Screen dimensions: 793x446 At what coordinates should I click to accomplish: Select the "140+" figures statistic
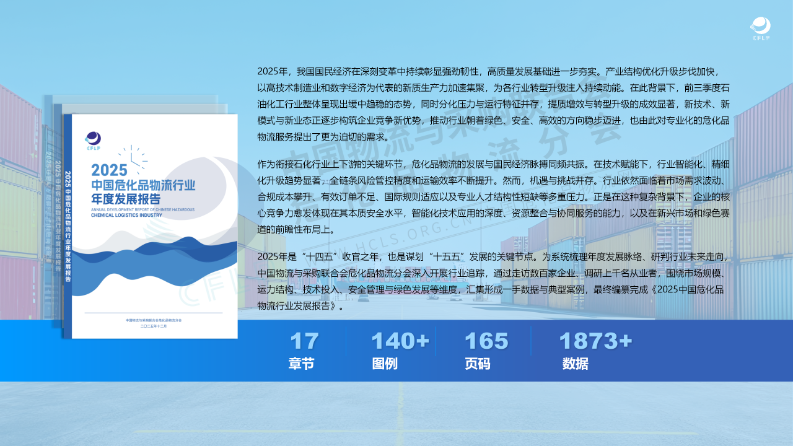coord(400,341)
